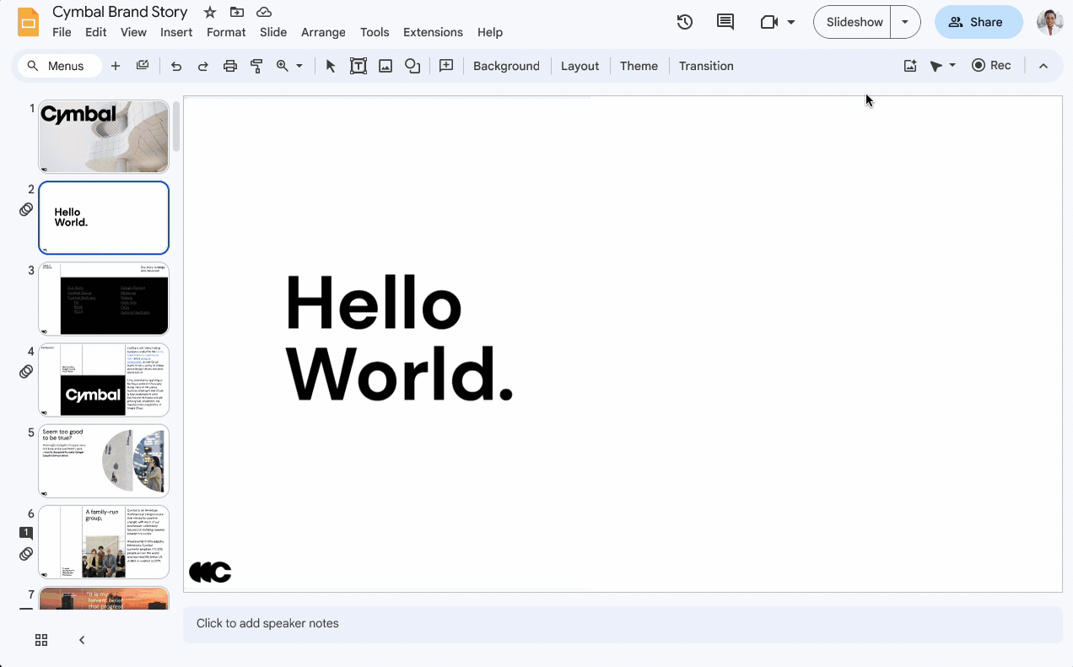Click the Background button in toolbar
The width and height of the screenshot is (1073, 667).
click(x=506, y=66)
